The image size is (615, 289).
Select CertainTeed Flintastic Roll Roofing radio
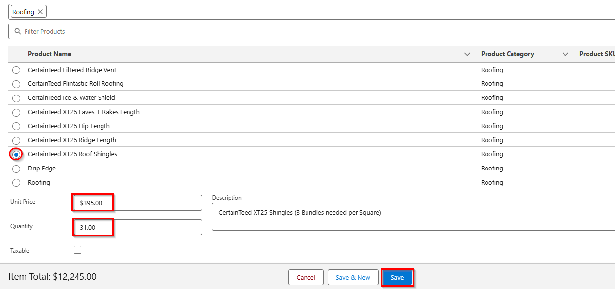tap(16, 84)
